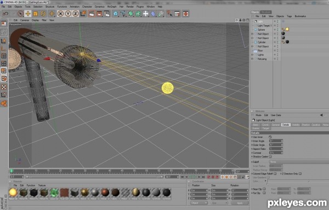Open the Object dropdown in Coordinates panel
329x210 pixels.
199,203
